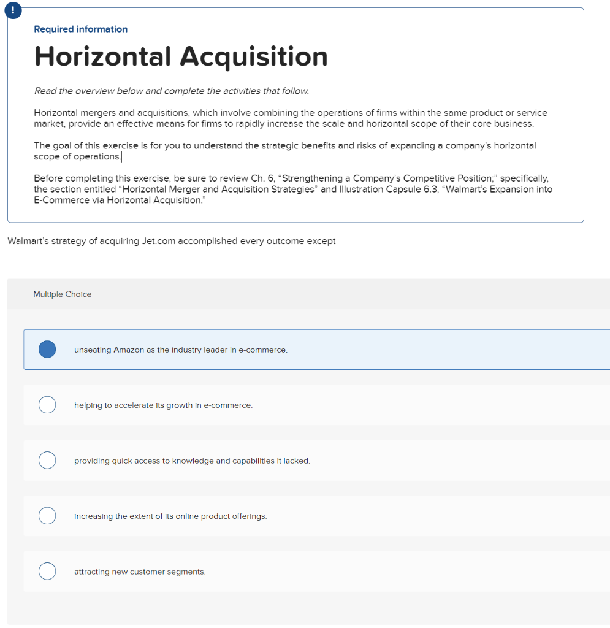Click the italic instruction line about activities
This screenshot has height=628, width=610.
172,91
